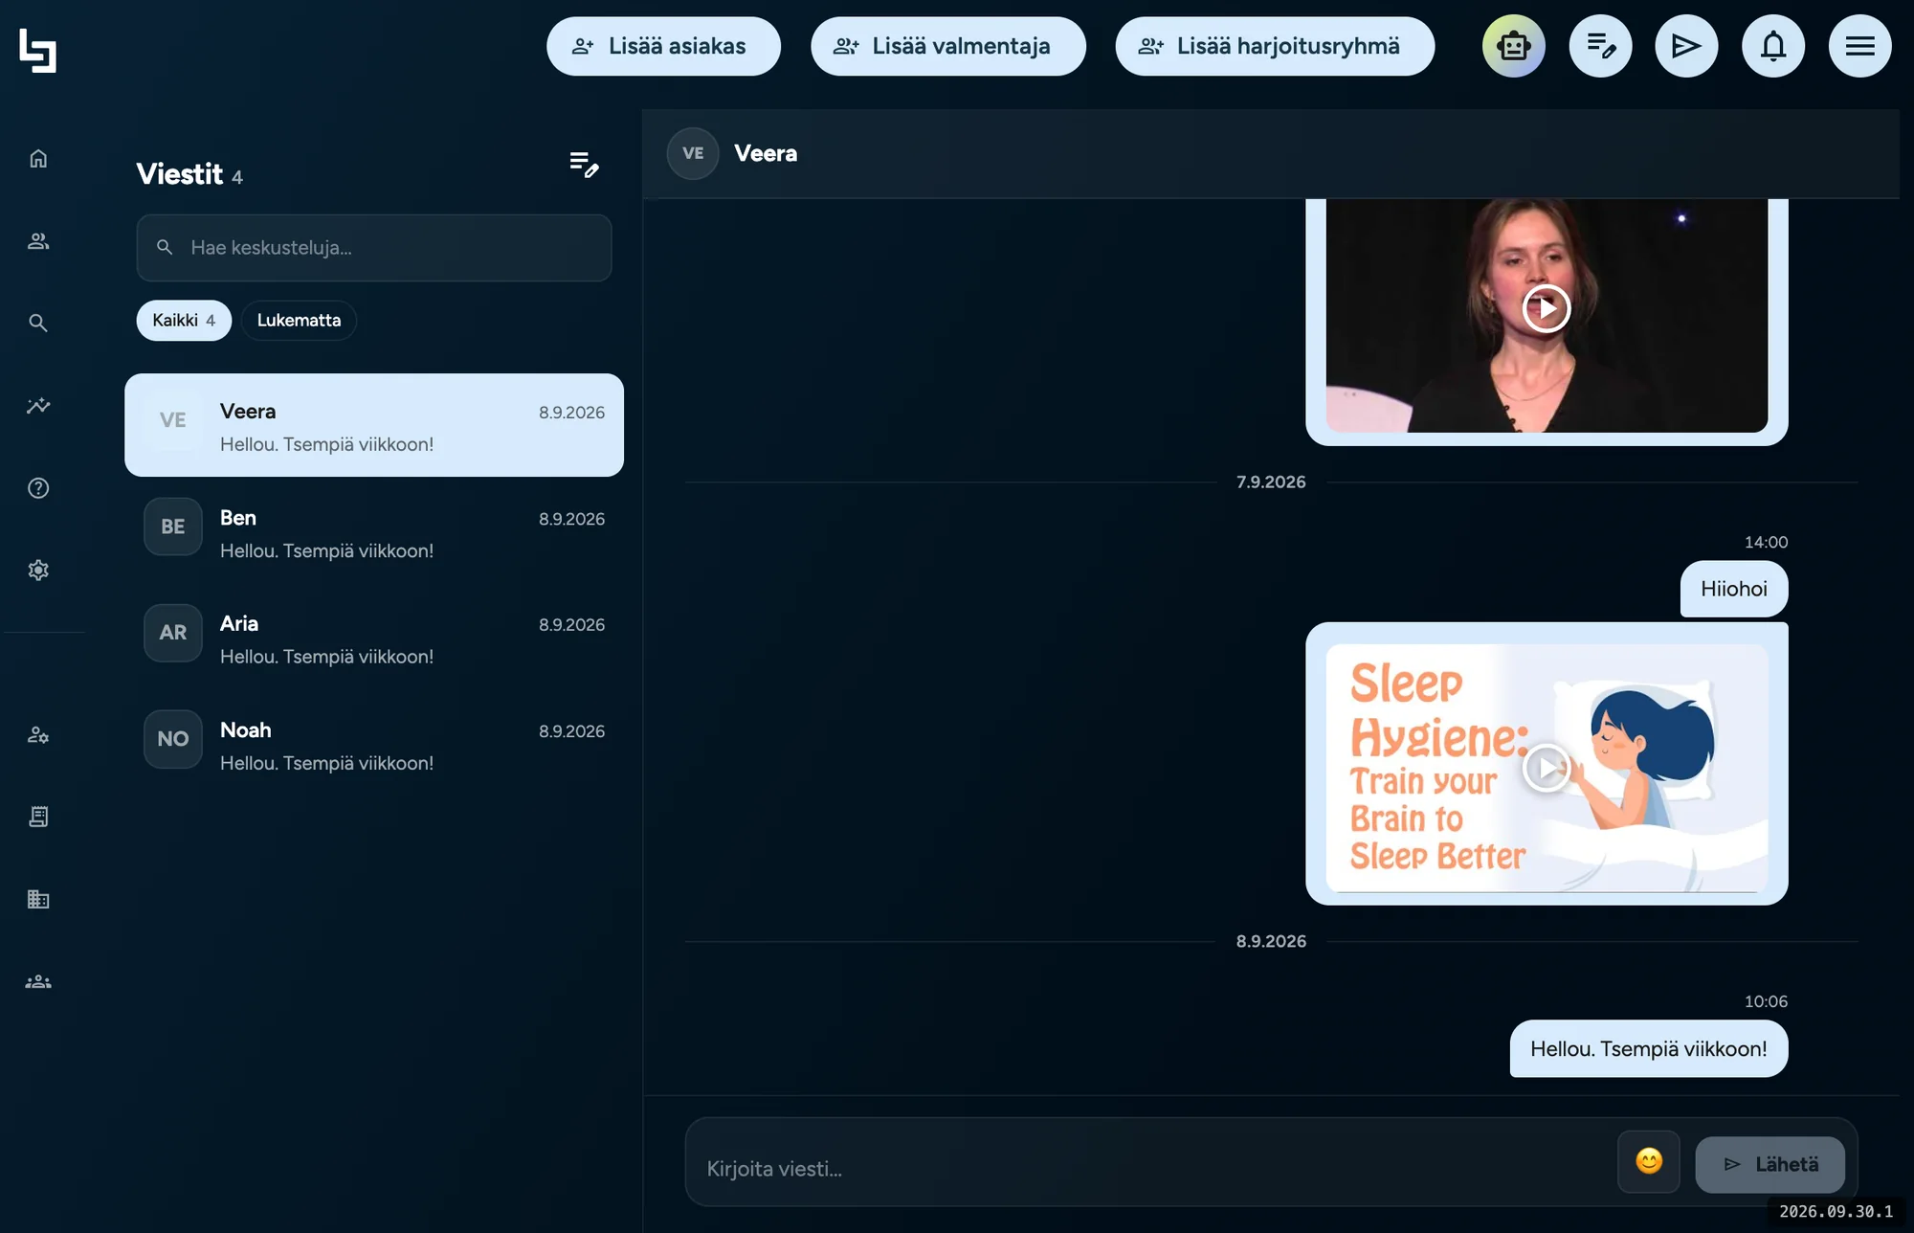Viewport: 1914px width, 1233px height.
Task: Play the Sleep Hygiene video
Action: click(x=1547, y=767)
